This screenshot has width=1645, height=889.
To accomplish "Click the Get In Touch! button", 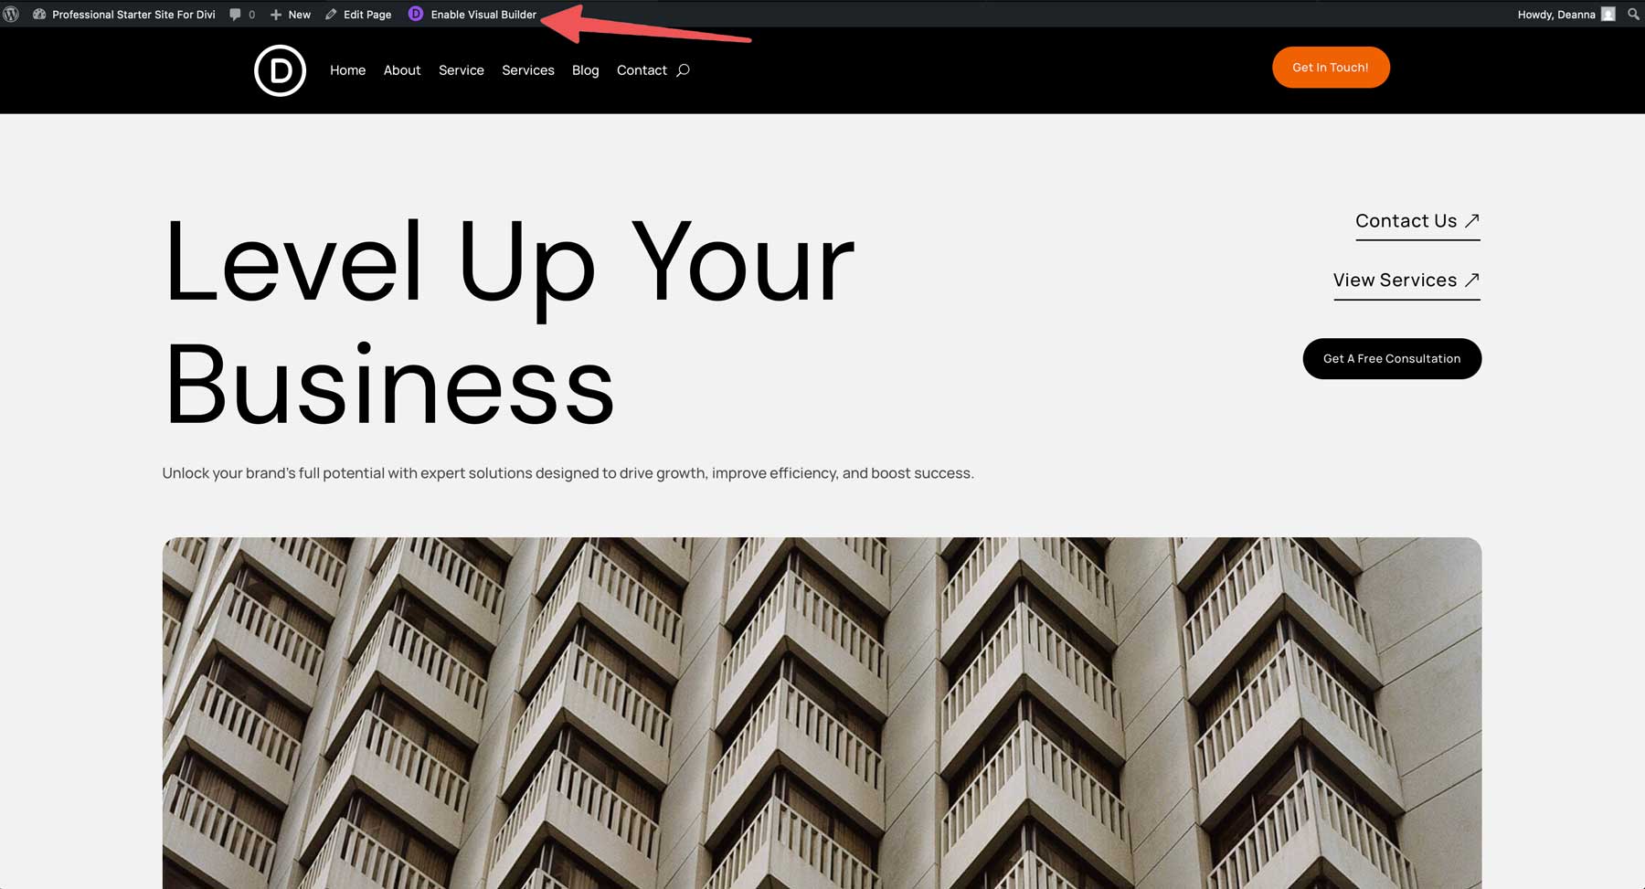I will tap(1330, 67).
